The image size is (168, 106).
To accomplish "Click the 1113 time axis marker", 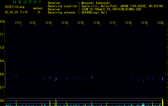I will point(48,23).
